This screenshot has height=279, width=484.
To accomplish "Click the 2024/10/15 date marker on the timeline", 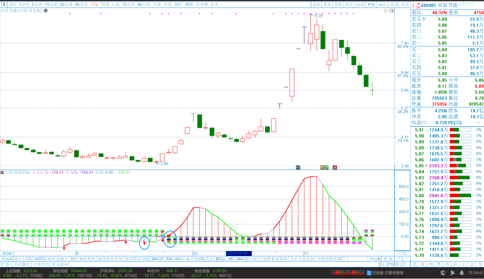I will pyautogui.click(x=238, y=253).
